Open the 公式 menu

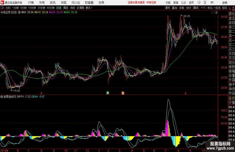click(183, 2)
